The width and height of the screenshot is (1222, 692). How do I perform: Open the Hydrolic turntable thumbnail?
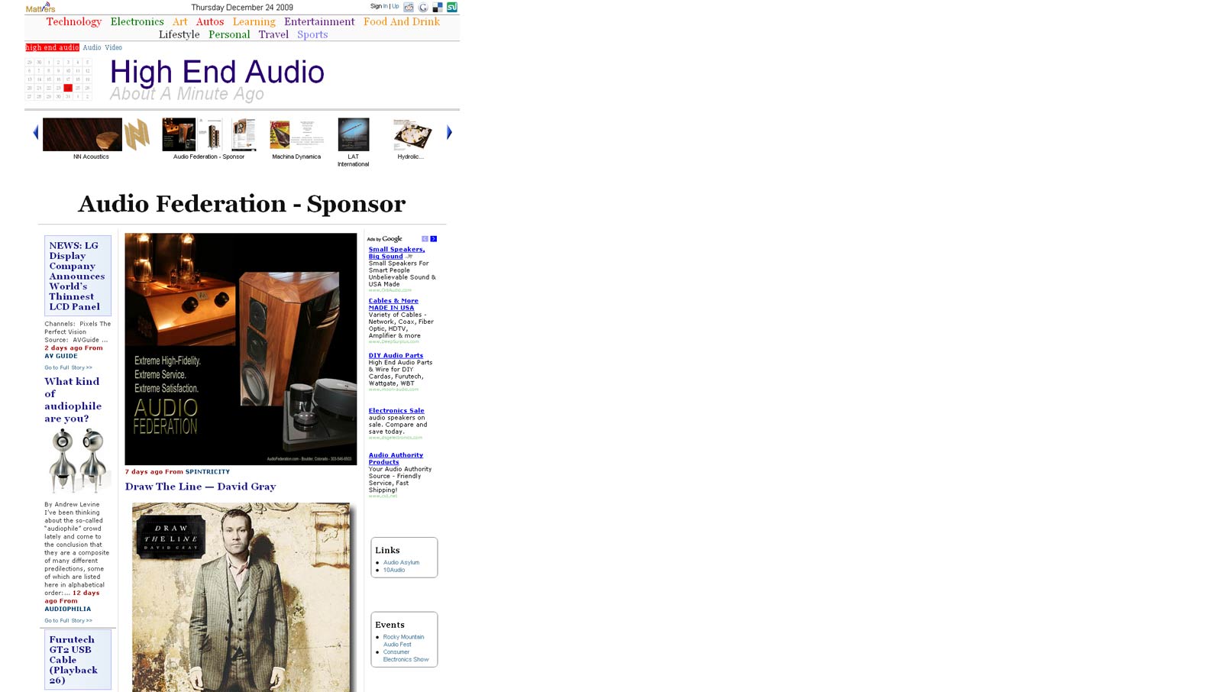[412, 134]
